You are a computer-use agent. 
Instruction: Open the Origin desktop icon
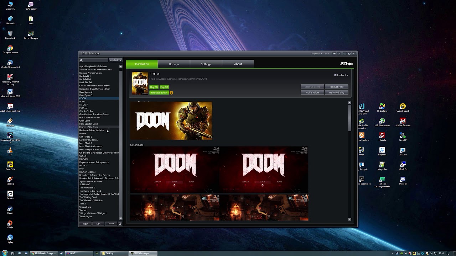10,224
